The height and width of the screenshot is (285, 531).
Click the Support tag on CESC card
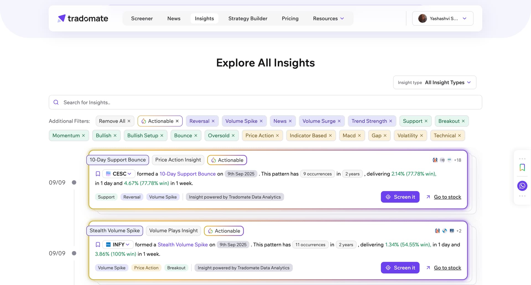[106, 197]
